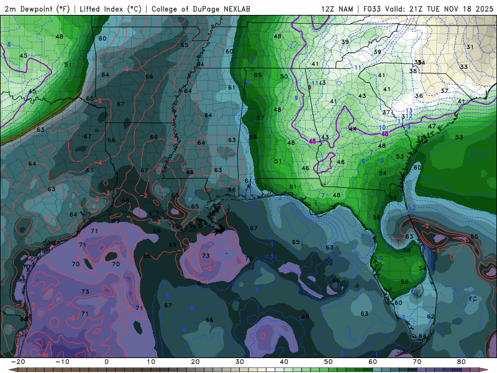Click the dewpoint value "33" on the map
This screenshot has height=373, width=497.
[x=463, y=67]
